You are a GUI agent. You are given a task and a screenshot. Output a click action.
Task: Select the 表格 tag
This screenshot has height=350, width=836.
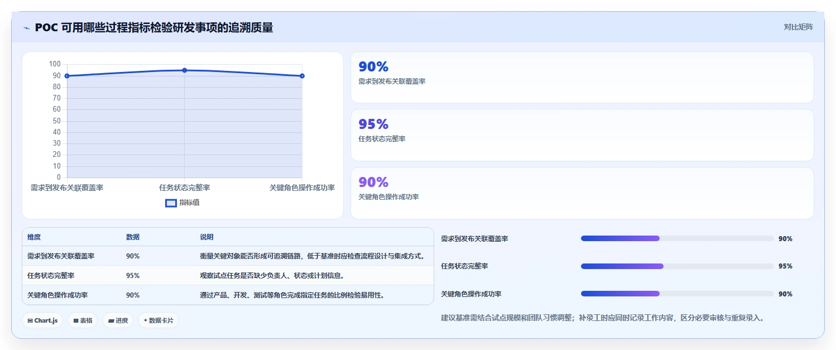[83, 320]
